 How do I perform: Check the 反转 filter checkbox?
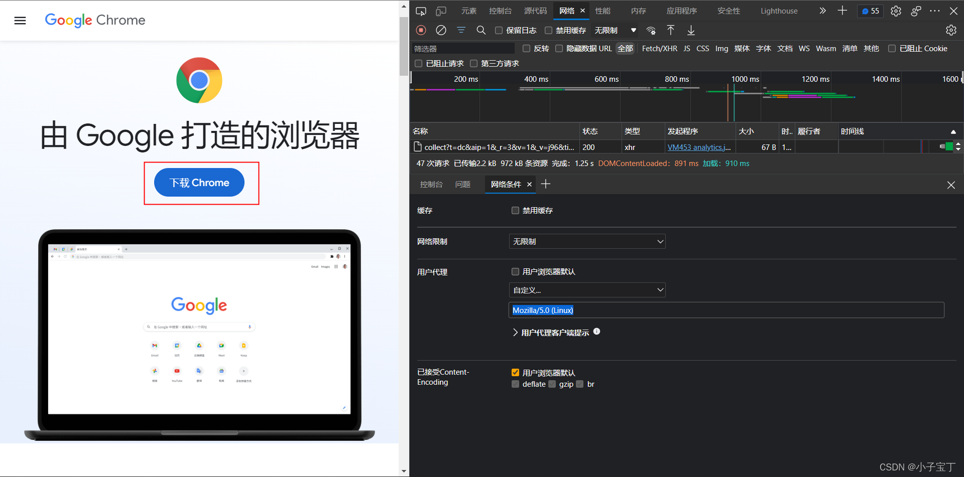526,49
